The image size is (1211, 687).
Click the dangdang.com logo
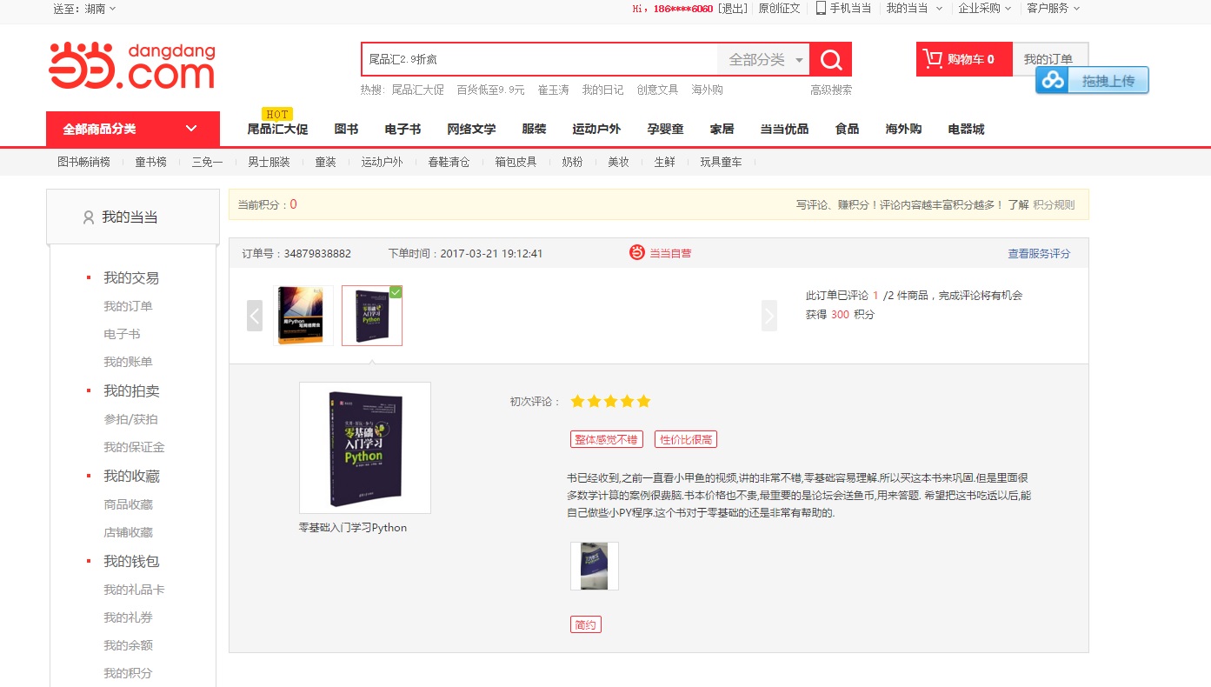point(132,65)
